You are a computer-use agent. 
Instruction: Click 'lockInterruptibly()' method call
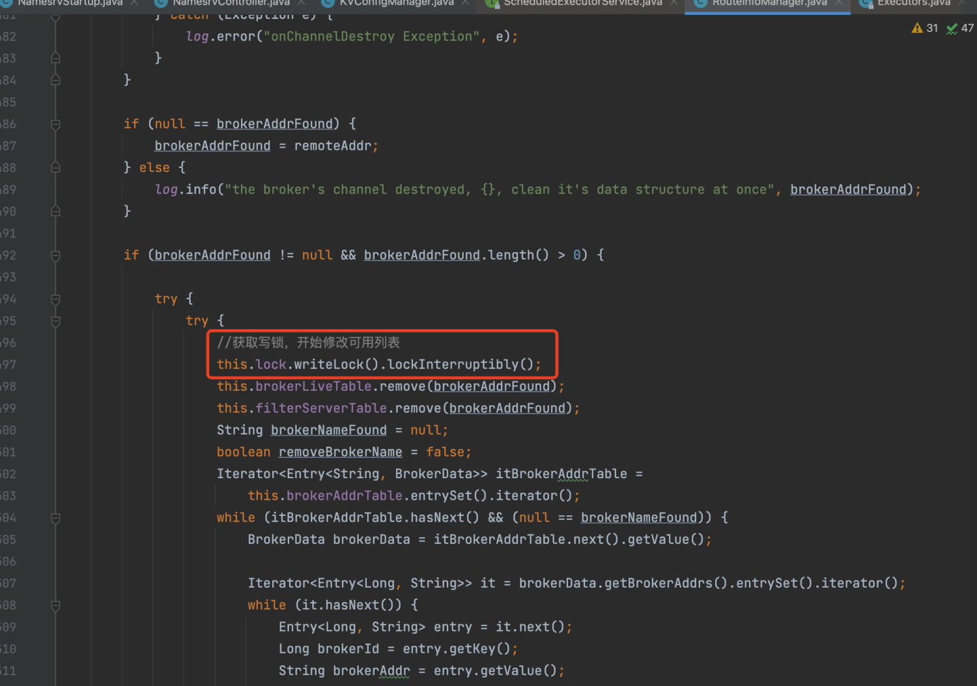[x=460, y=365]
